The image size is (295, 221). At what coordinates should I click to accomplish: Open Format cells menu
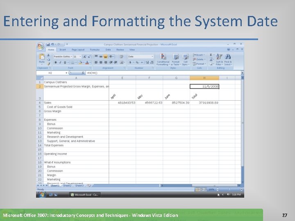pos(199,64)
